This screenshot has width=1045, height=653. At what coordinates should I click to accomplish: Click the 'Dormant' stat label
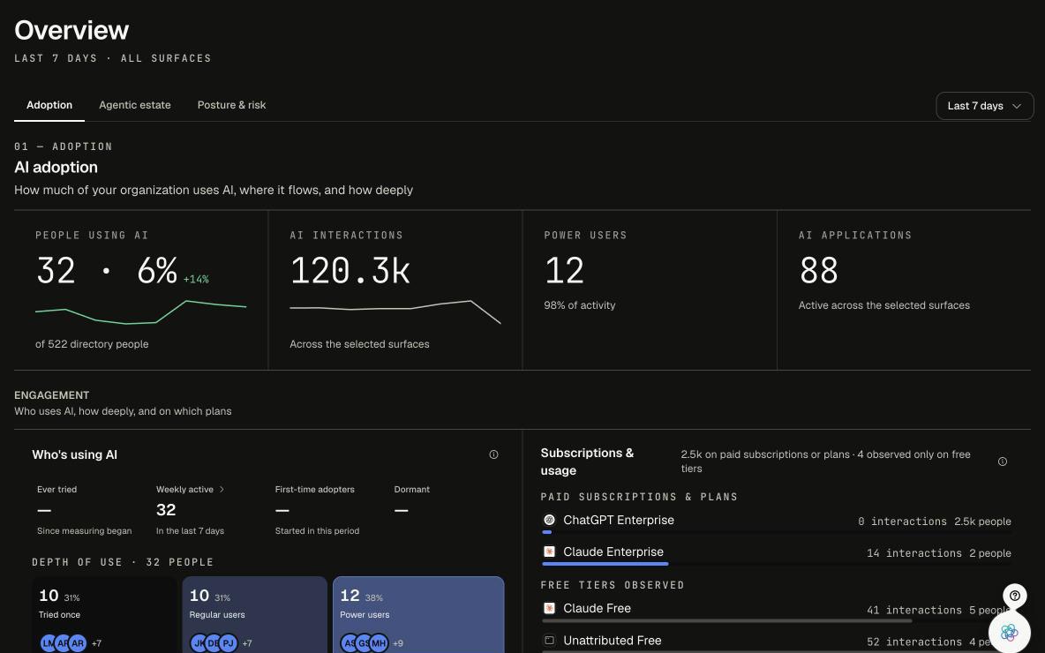tap(412, 489)
